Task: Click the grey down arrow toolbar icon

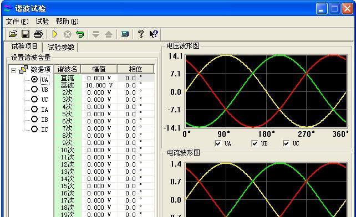Action: [96, 34]
